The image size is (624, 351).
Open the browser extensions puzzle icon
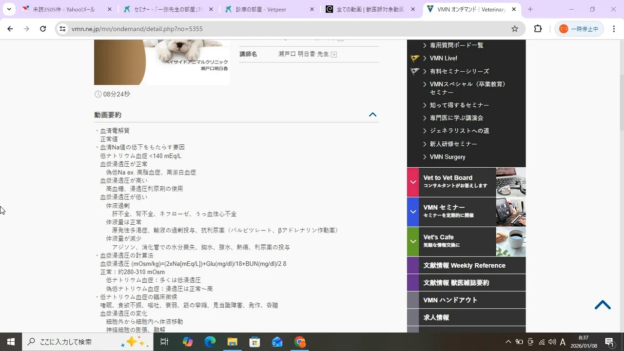click(x=538, y=29)
